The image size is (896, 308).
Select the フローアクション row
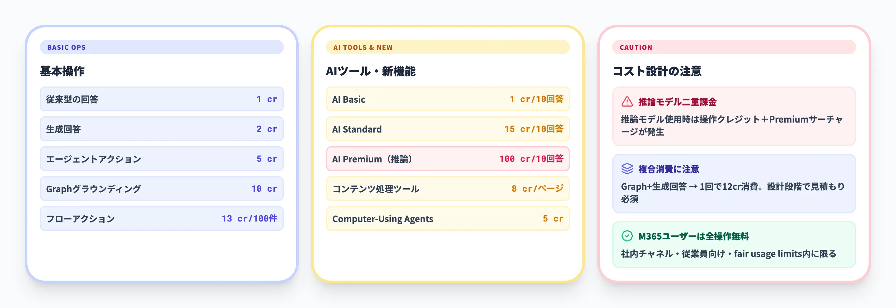tap(161, 219)
